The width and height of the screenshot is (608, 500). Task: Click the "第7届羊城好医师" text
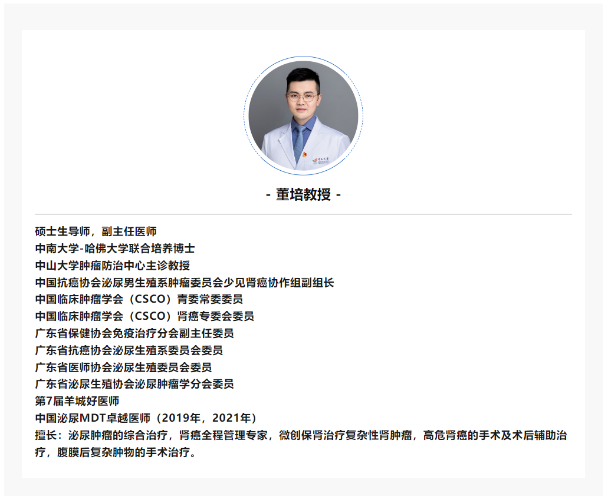pyautogui.click(x=77, y=401)
